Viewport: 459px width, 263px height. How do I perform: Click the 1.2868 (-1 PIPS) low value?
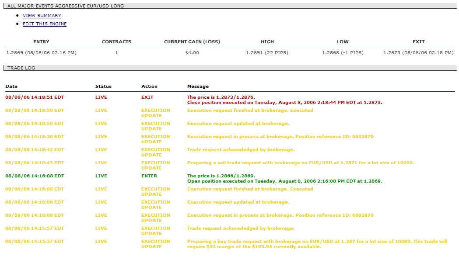point(343,53)
